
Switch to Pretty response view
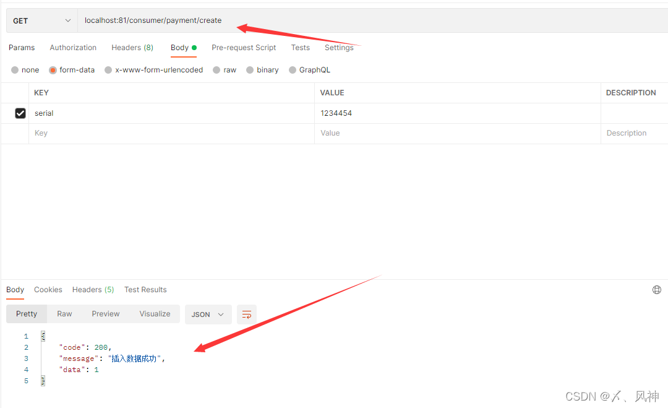(x=27, y=314)
